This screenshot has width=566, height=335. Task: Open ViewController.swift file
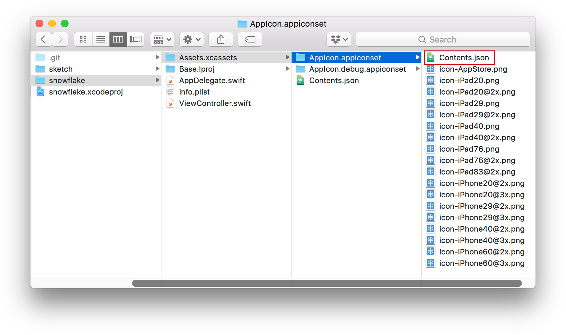215,103
